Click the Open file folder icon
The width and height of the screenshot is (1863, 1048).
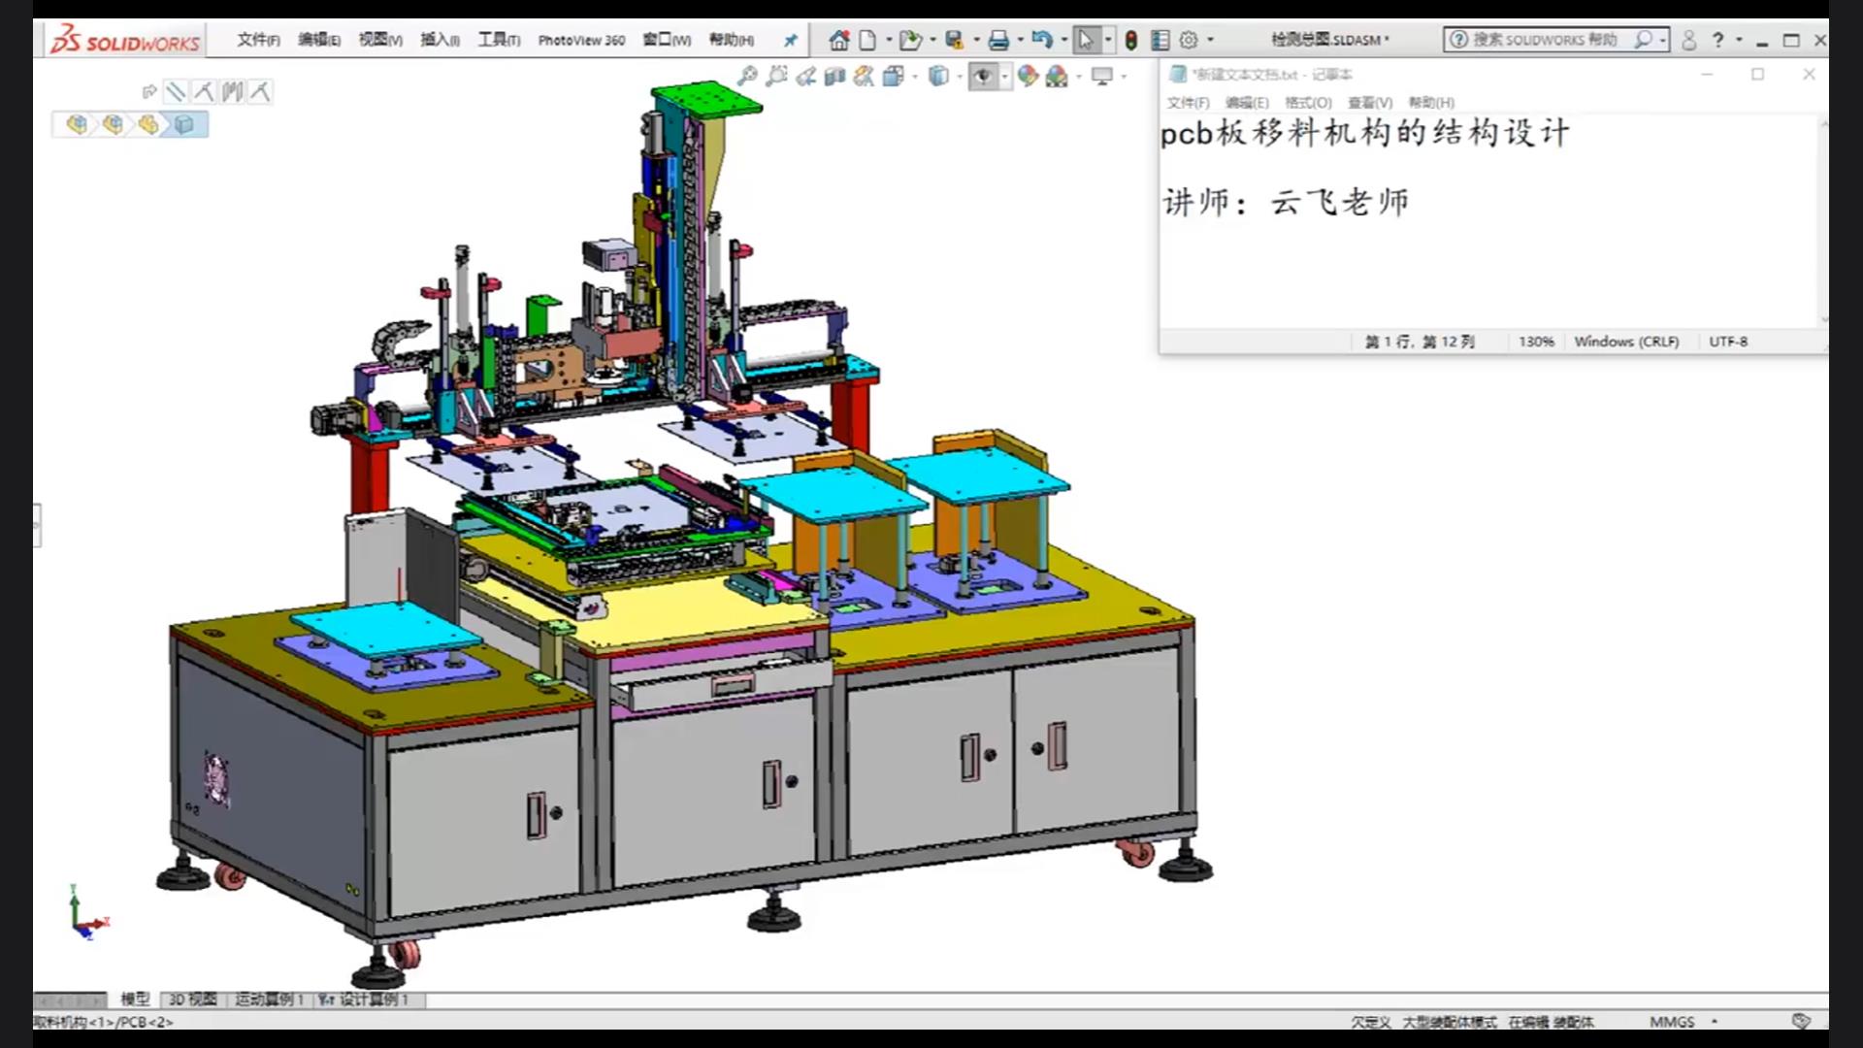point(909,40)
